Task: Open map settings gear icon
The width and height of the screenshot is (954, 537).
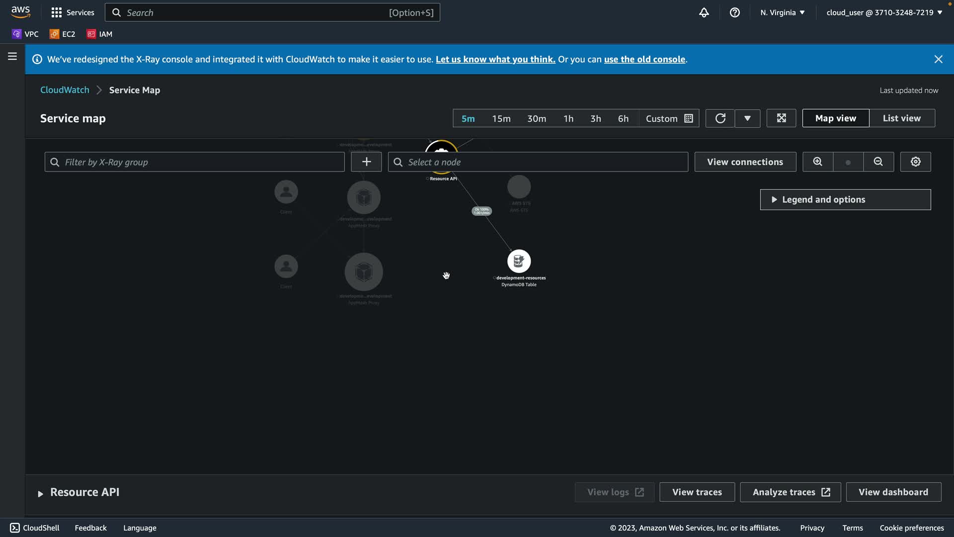Action: pos(915,162)
